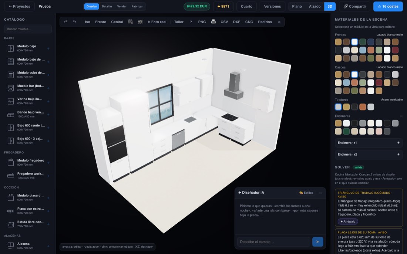Undo the last change with the back arrow
407x254 pixels.
(x=65, y=22)
